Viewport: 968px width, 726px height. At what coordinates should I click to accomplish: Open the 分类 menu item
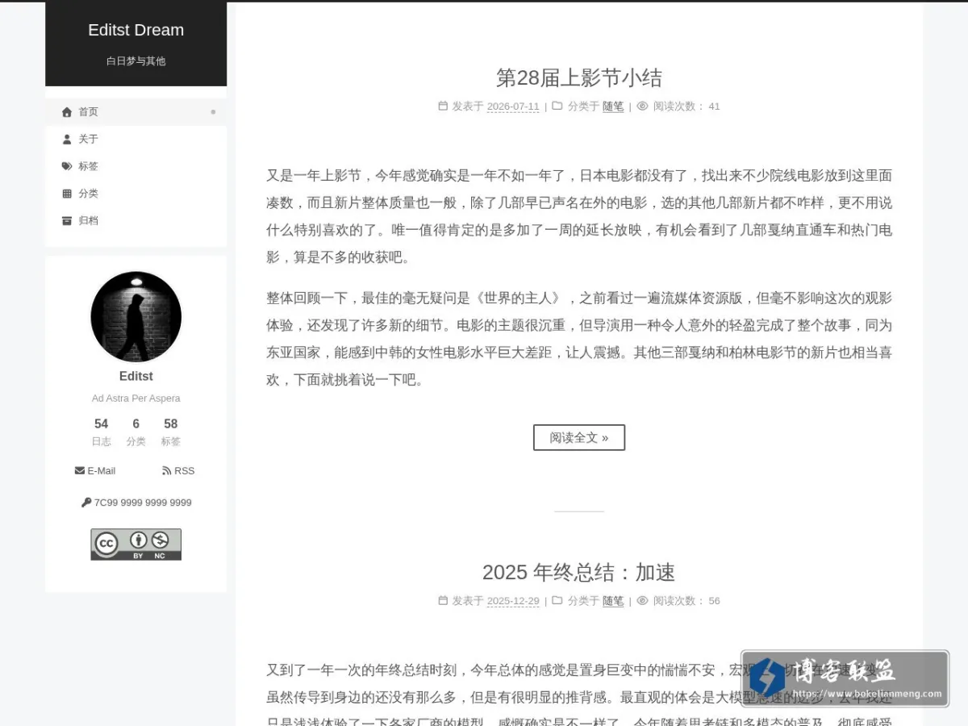coord(136,194)
